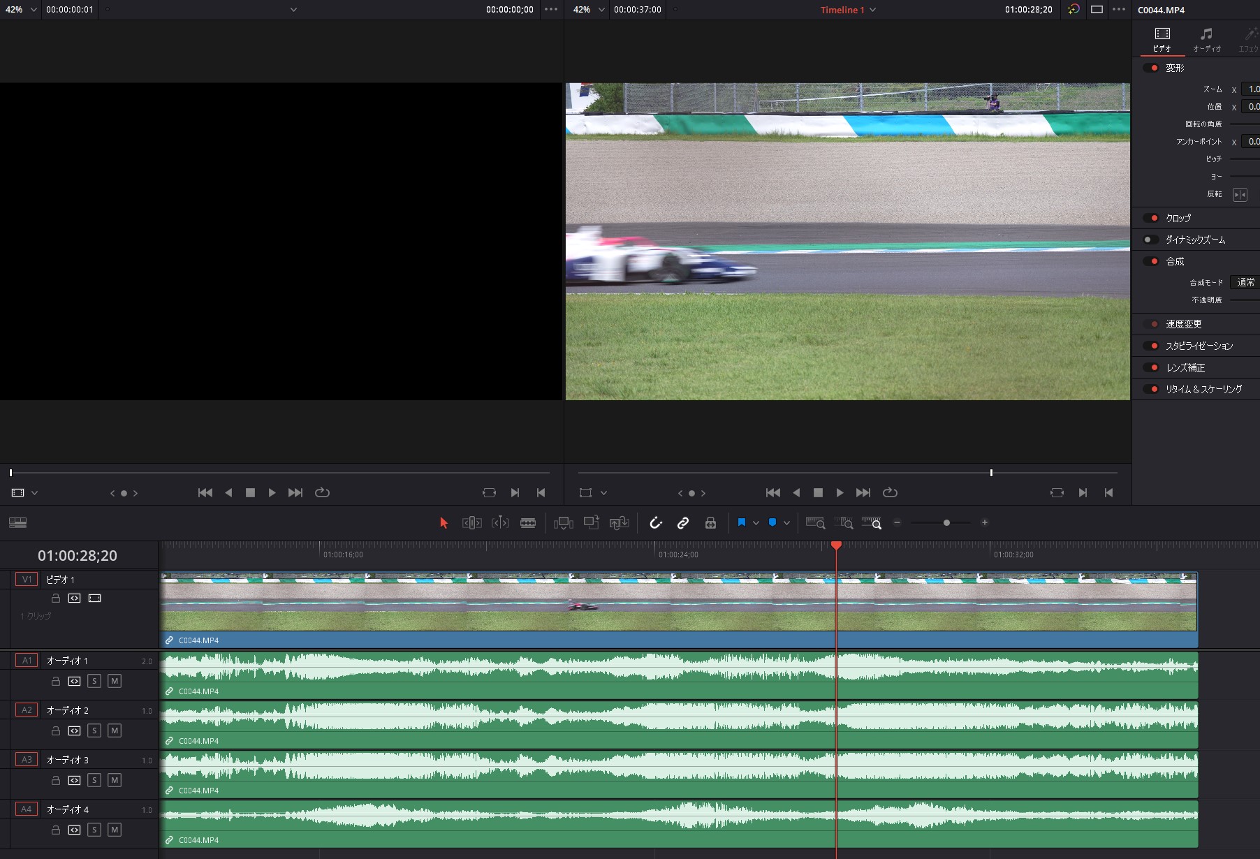Enable the ダイナミックズーム toggle
1260x859 pixels.
[x=1150, y=240]
